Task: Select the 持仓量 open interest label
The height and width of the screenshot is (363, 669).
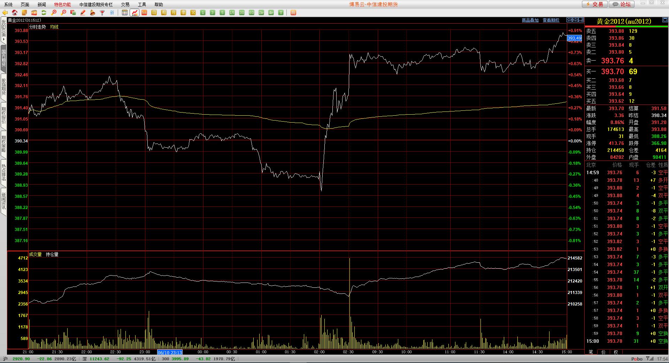Action: tap(52, 254)
